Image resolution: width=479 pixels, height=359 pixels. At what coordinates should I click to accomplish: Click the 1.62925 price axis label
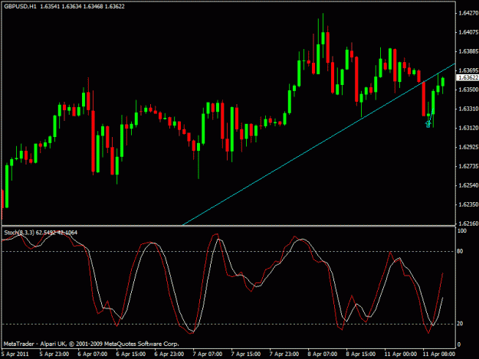coord(468,147)
